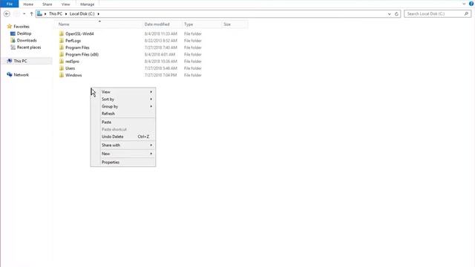Screen dimensions: 475x267
Task: Select the Windows folder icon
Action: [x=62, y=75]
